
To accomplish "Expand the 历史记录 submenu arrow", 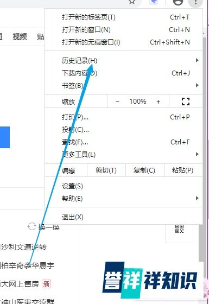I will coord(197,60).
